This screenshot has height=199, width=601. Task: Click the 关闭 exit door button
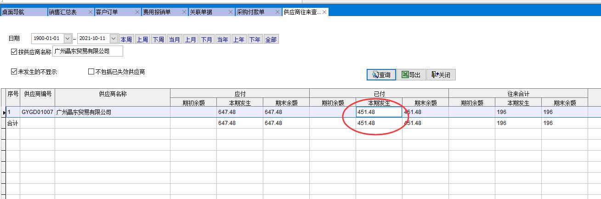click(441, 75)
